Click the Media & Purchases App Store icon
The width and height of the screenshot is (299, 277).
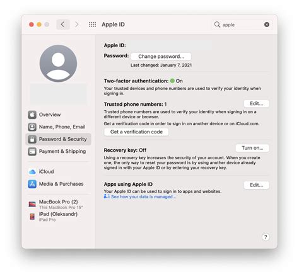tap(32, 184)
